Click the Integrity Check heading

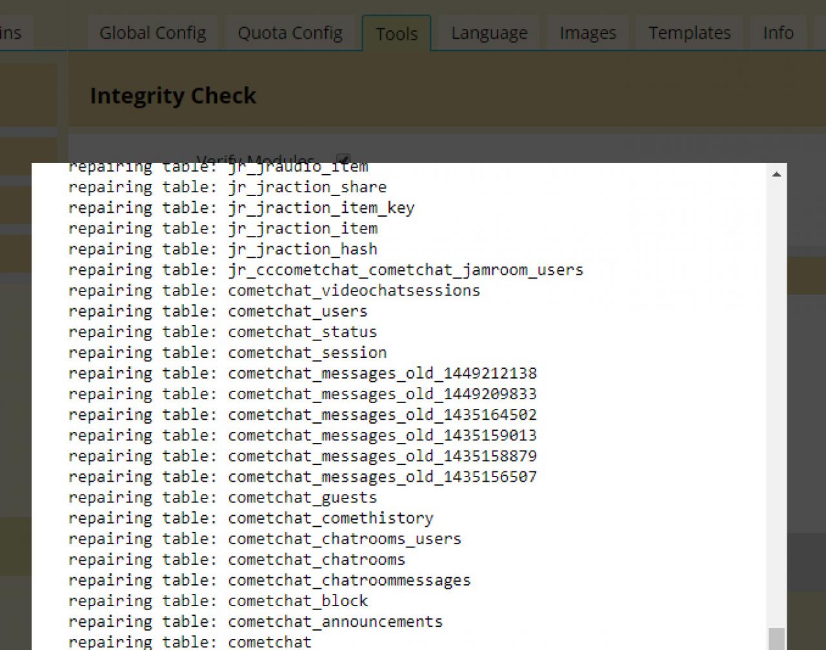(173, 95)
